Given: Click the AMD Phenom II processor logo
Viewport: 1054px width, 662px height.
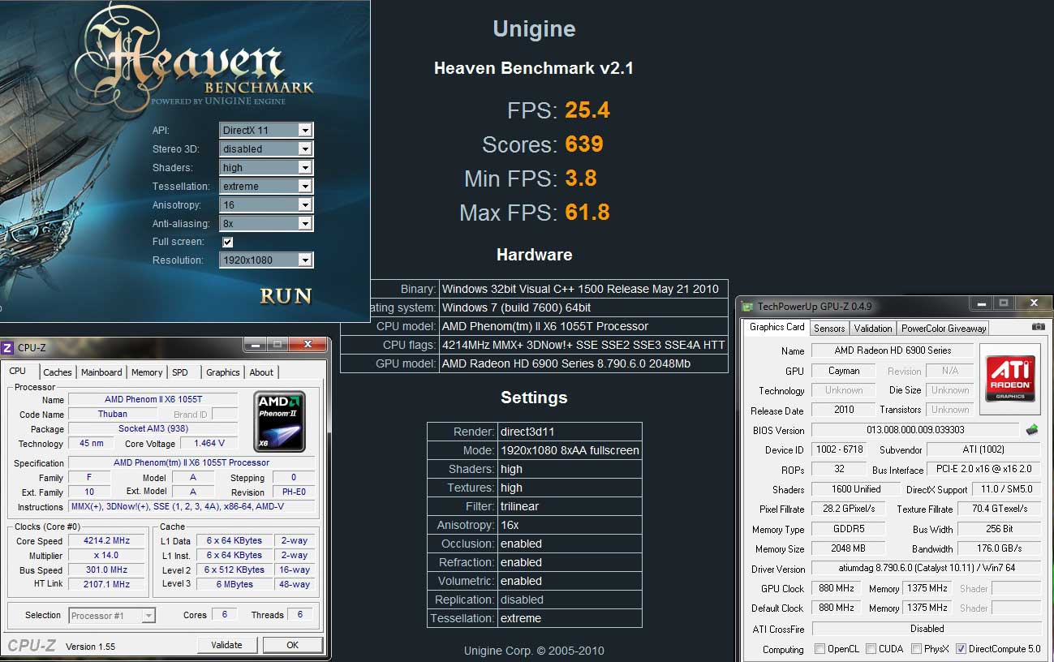Looking at the screenshot, I should (x=279, y=421).
